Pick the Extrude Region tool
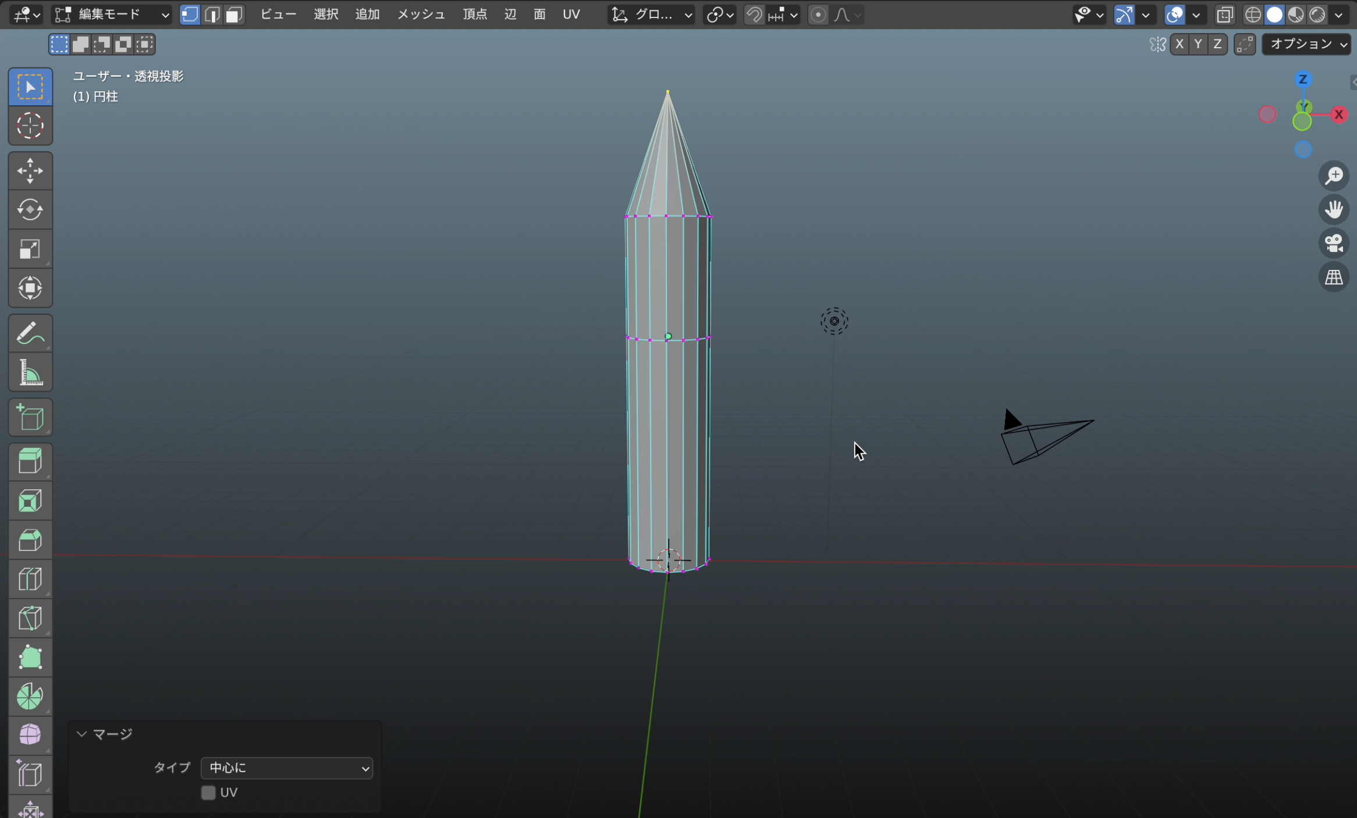 (30, 462)
